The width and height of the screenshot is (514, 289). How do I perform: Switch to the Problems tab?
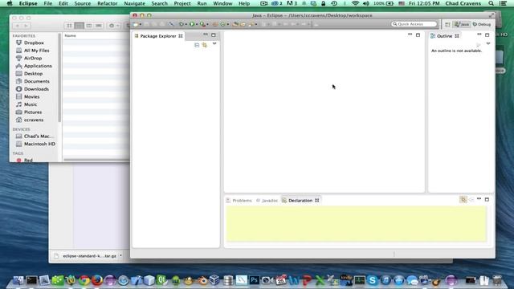click(239, 200)
